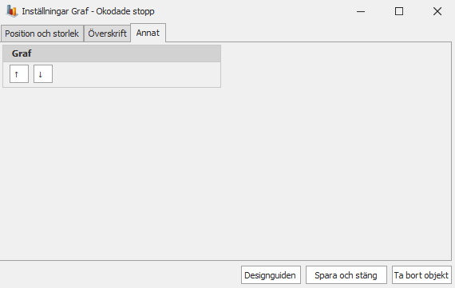Click the chart app icon in title bar
This screenshot has height=288, width=455.
click(x=12, y=11)
